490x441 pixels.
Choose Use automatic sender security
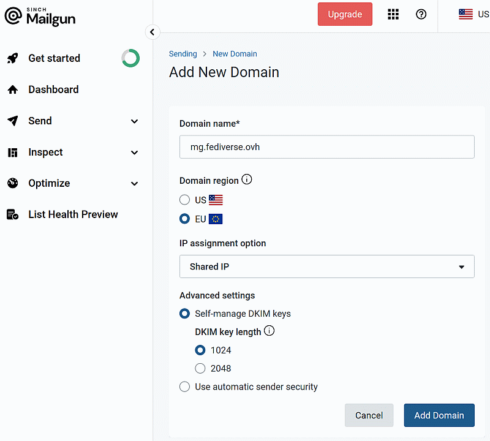(184, 386)
